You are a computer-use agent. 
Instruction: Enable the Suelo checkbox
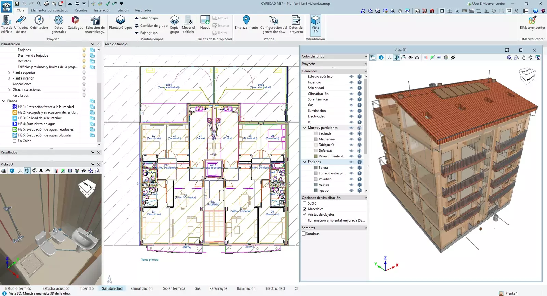click(x=305, y=203)
